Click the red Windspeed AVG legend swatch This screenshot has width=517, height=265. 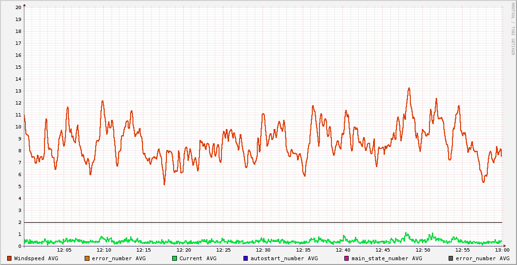[10, 258]
